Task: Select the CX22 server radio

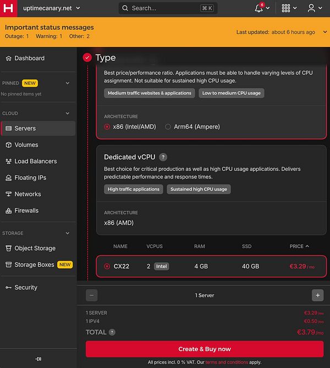Action: tap(107, 267)
